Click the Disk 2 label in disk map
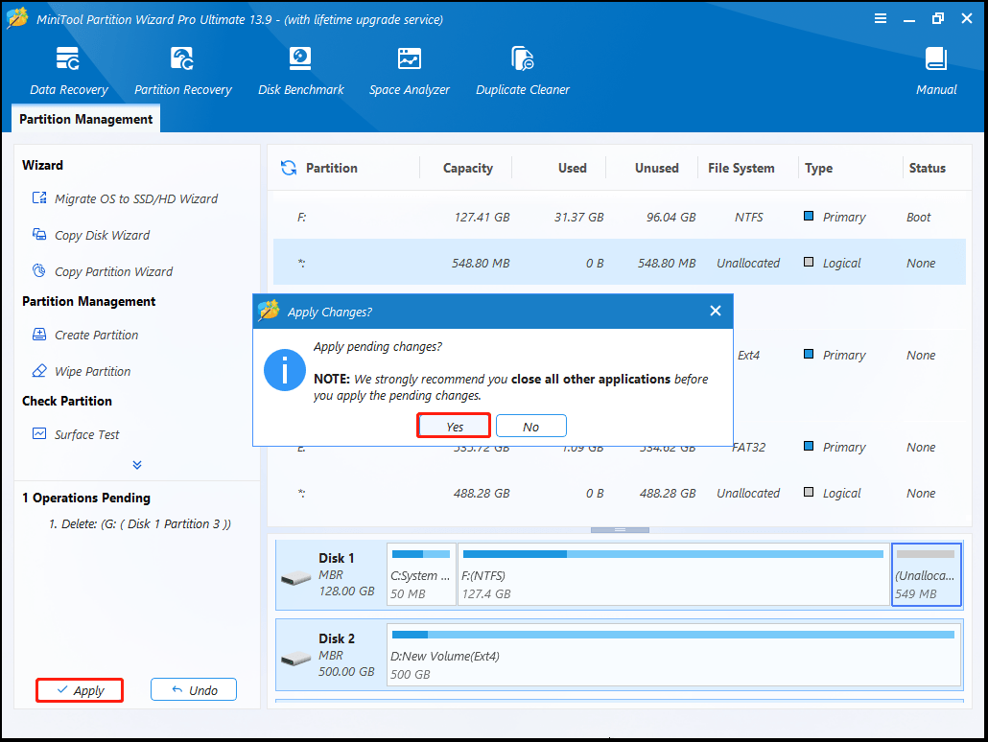This screenshot has width=988, height=742. point(337,638)
